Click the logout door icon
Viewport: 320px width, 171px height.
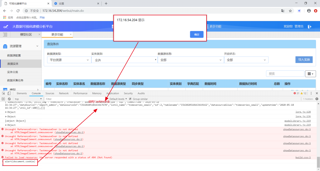tap(310, 26)
